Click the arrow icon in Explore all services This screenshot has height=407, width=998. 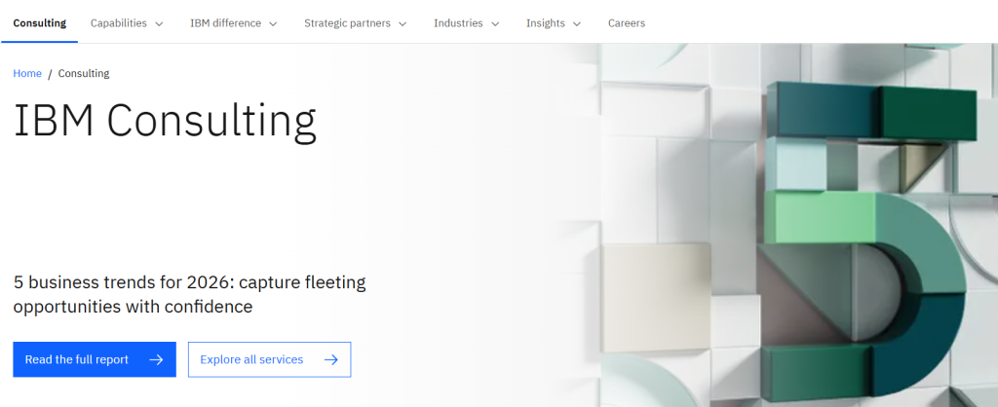point(331,360)
